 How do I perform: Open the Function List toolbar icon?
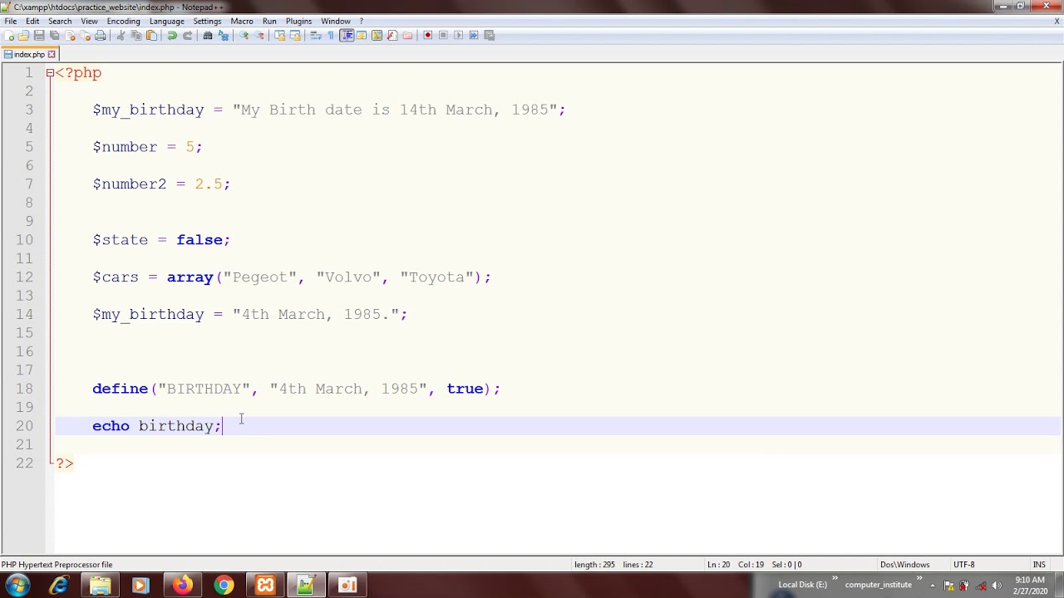click(x=392, y=35)
